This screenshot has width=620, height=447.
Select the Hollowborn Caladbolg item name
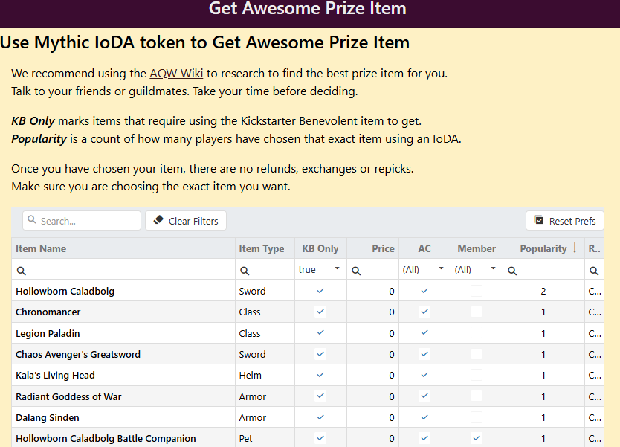coord(65,291)
